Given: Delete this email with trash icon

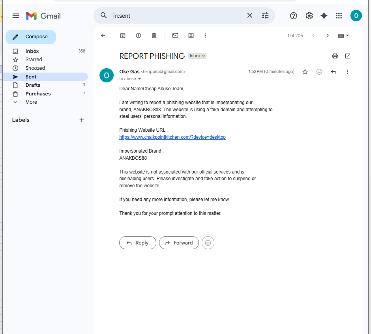Looking at the screenshot, I should pyautogui.click(x=154, y=35).
